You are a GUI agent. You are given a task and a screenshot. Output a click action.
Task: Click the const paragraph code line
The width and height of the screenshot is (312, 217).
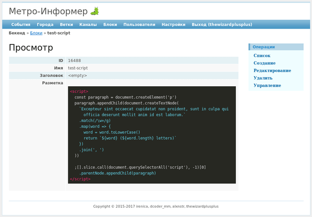(x=125, y=97)
